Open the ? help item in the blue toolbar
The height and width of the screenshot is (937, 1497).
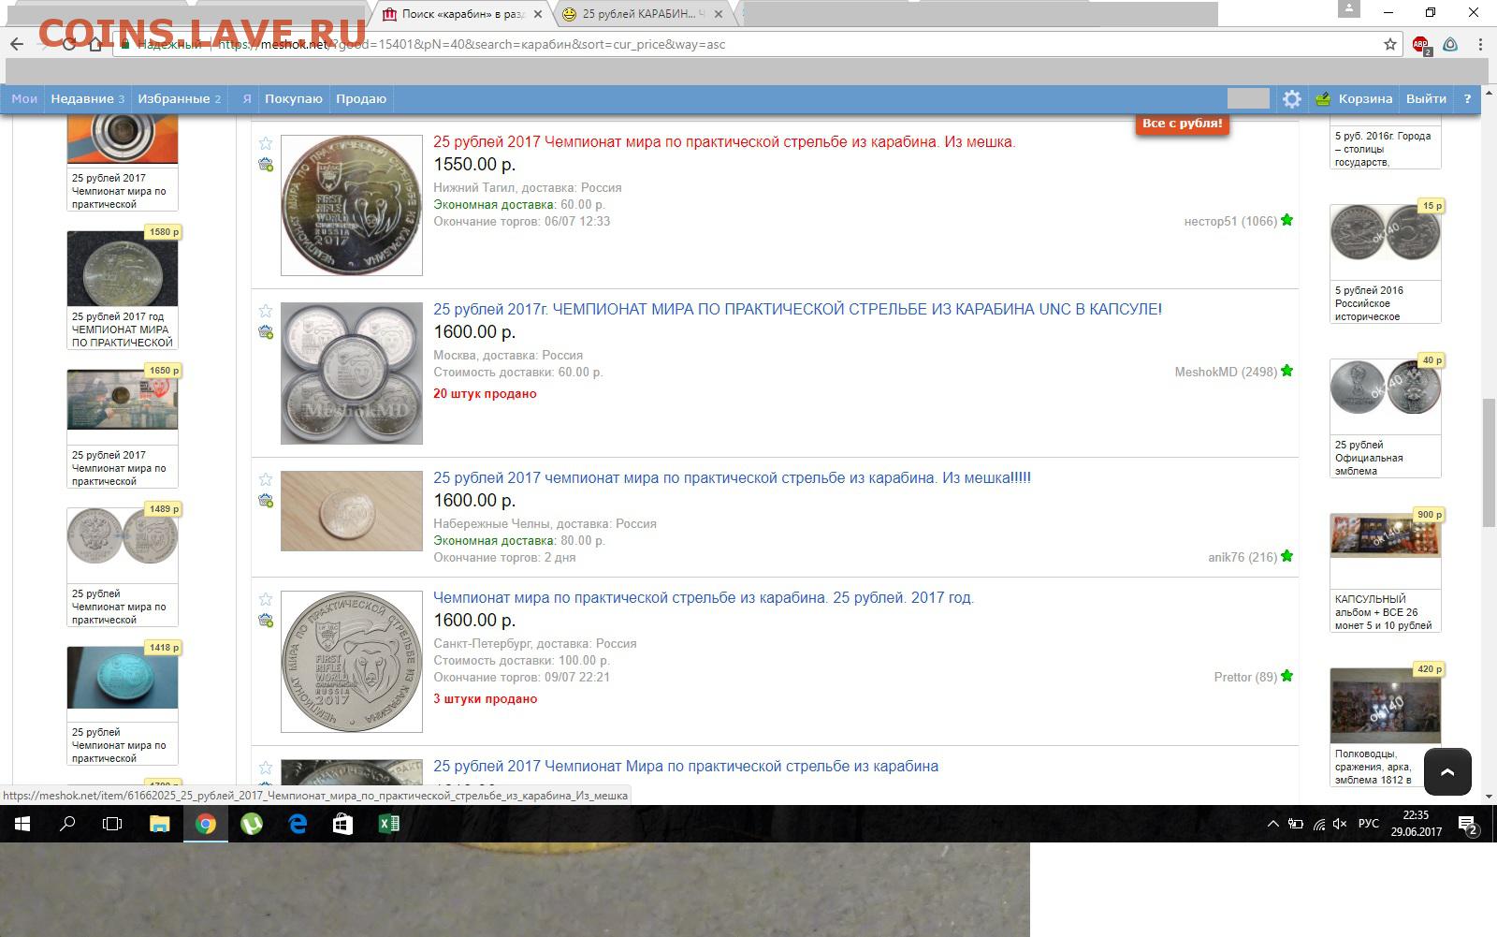[x=1467, y=98]
